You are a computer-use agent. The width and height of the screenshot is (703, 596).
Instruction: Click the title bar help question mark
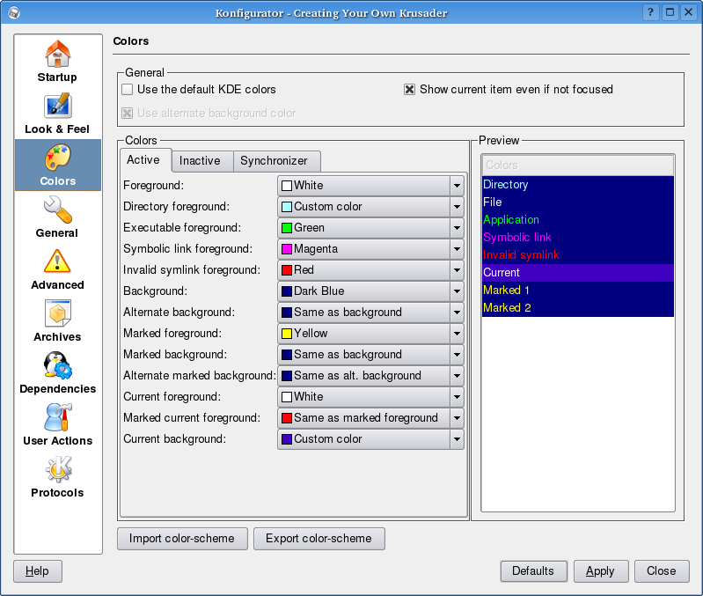(x=650, y=12)
